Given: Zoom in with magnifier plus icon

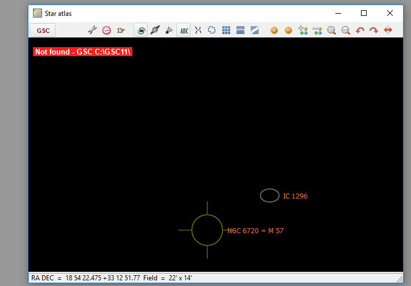Looking at the screenshot, I should pos(331,30).
